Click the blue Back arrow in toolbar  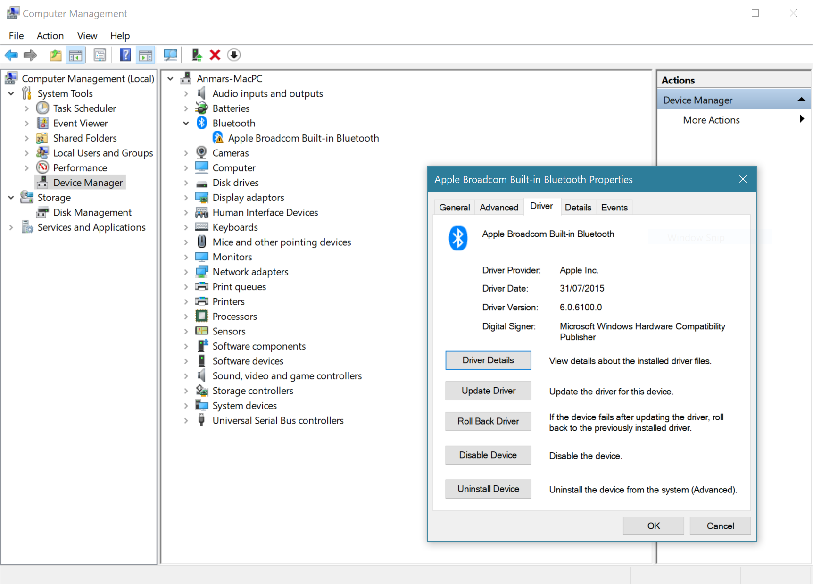(11, 55)
